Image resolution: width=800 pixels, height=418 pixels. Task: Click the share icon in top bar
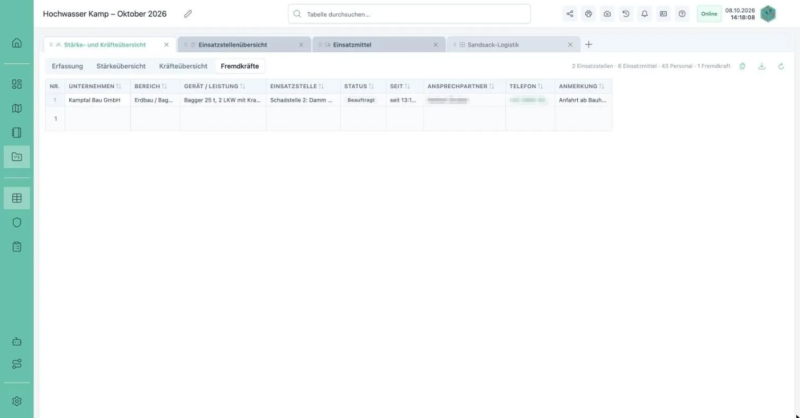pyautogui.click(x=570, y=14)
